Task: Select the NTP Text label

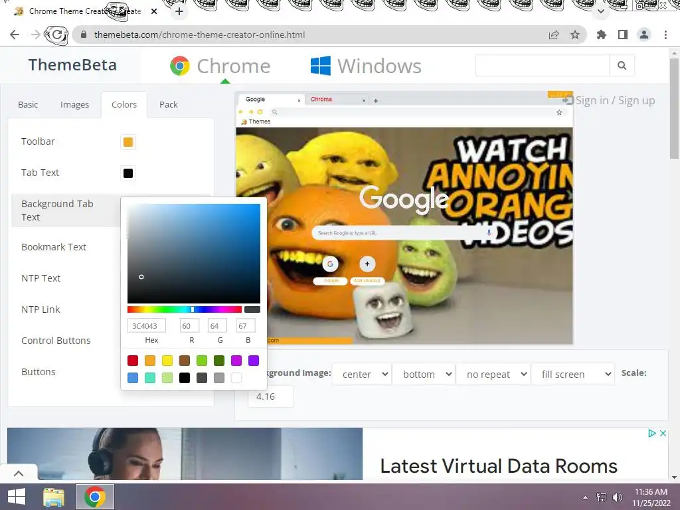Action: point(41,278)
